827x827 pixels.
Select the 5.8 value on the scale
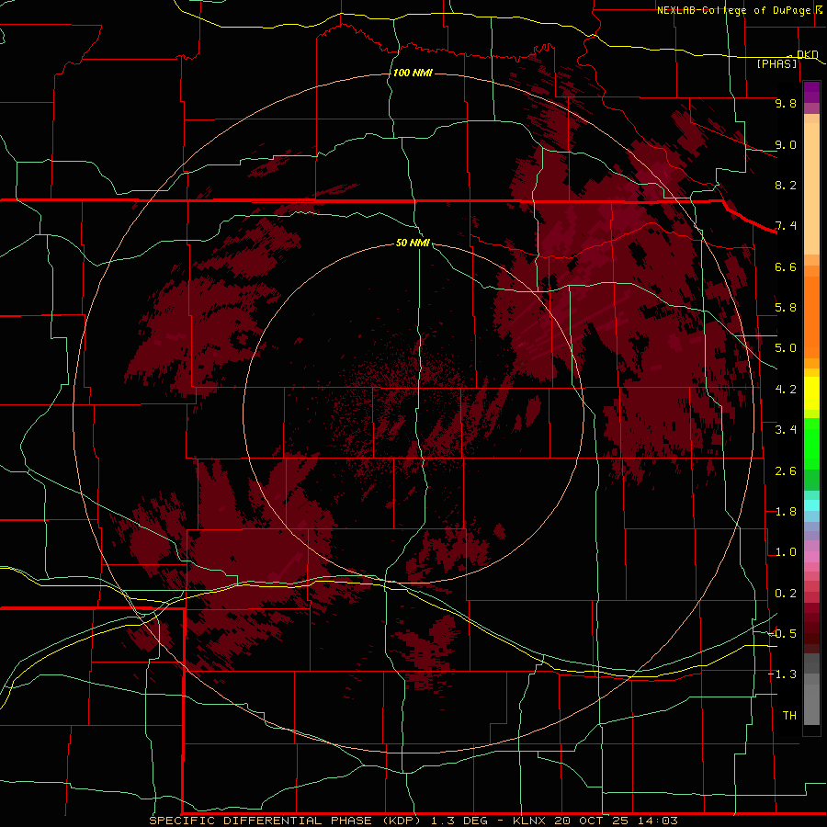point(786,308)
